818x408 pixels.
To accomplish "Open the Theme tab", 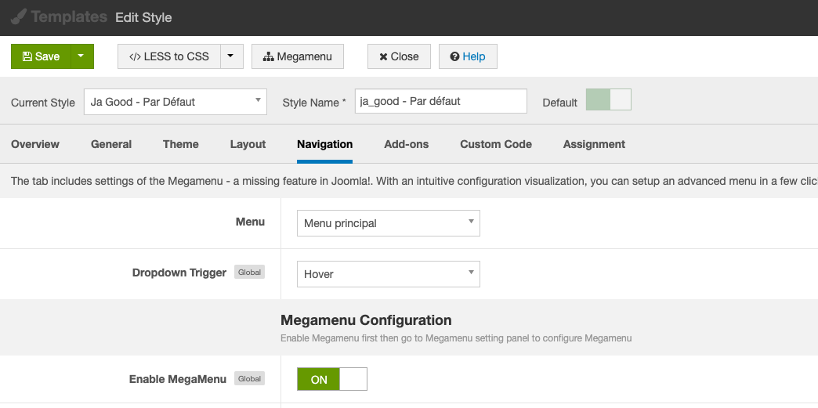I will [181, 144].
